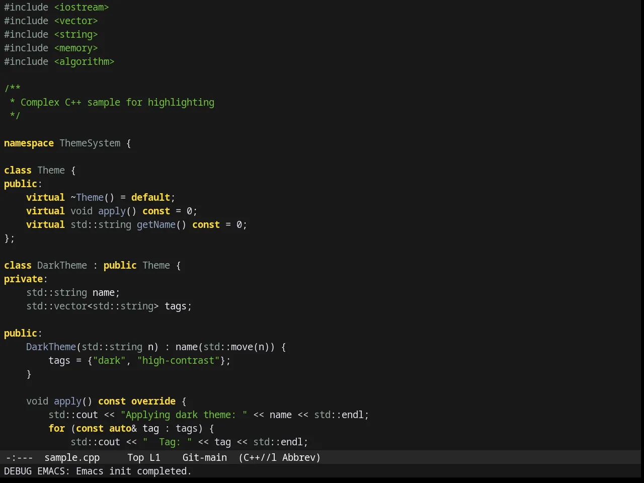Screen dimensions: 644x483
Task: Click the " Tag: " string literal
Action: coord(167,442)
